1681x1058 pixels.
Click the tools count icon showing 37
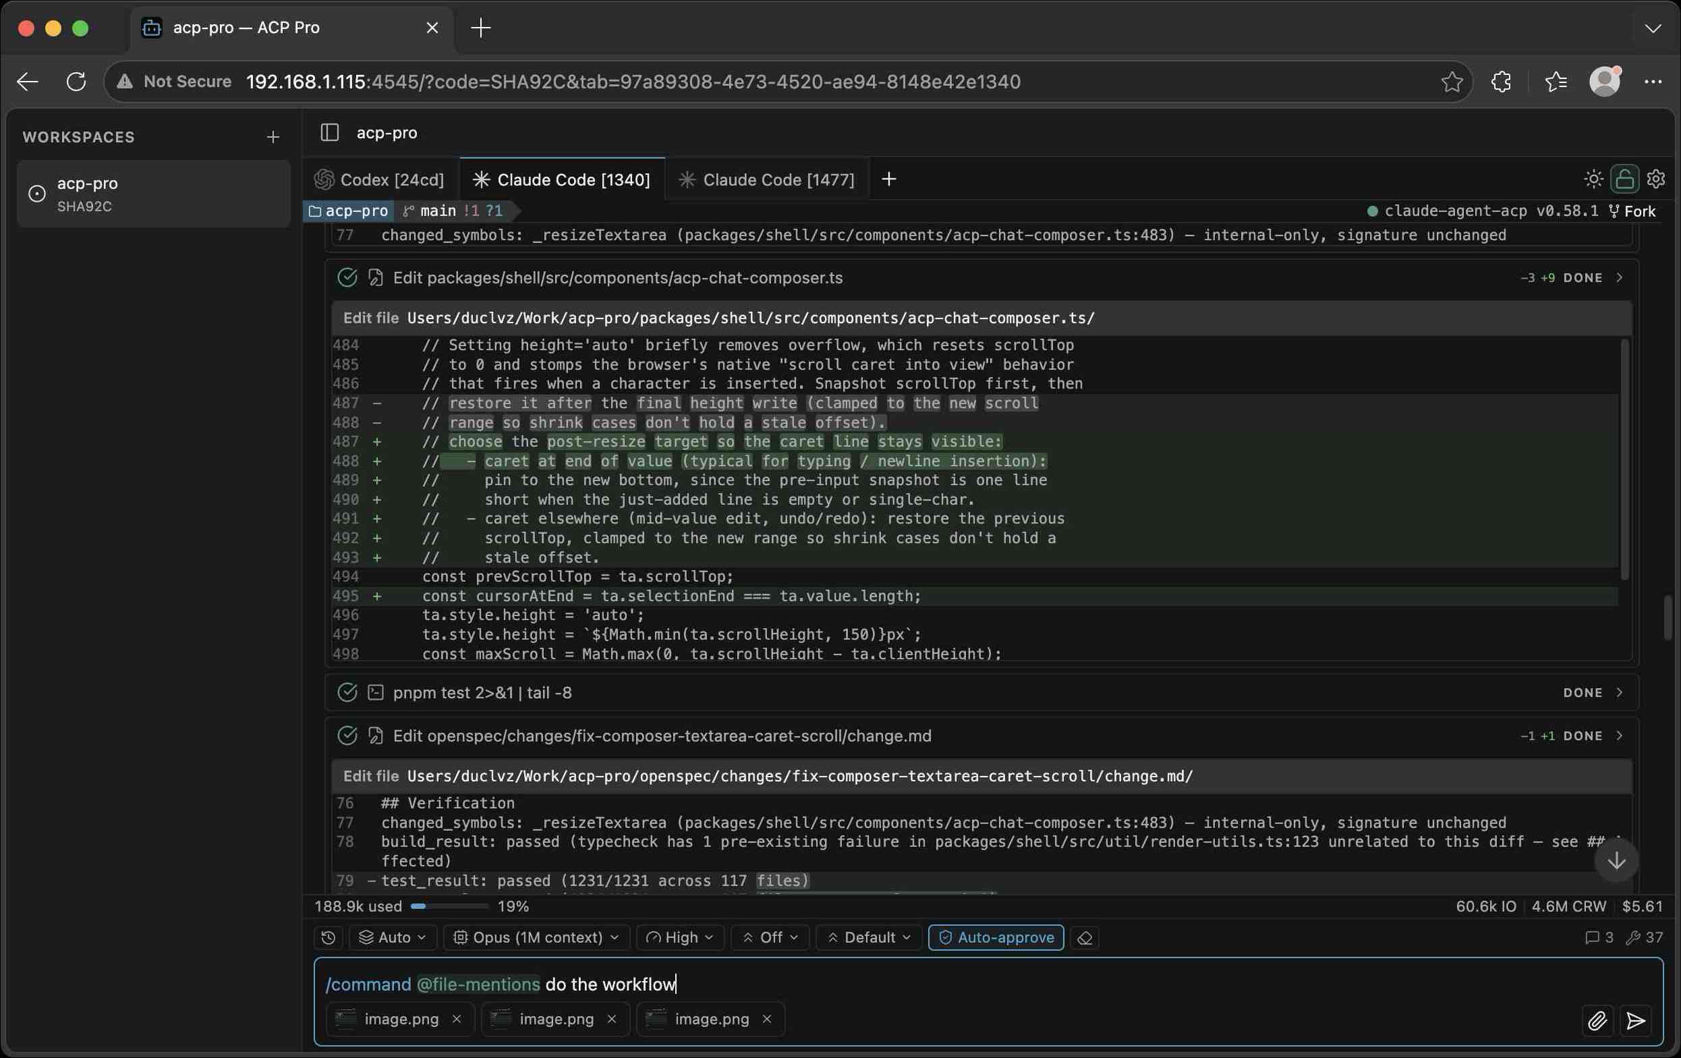tap(1644, 937)
